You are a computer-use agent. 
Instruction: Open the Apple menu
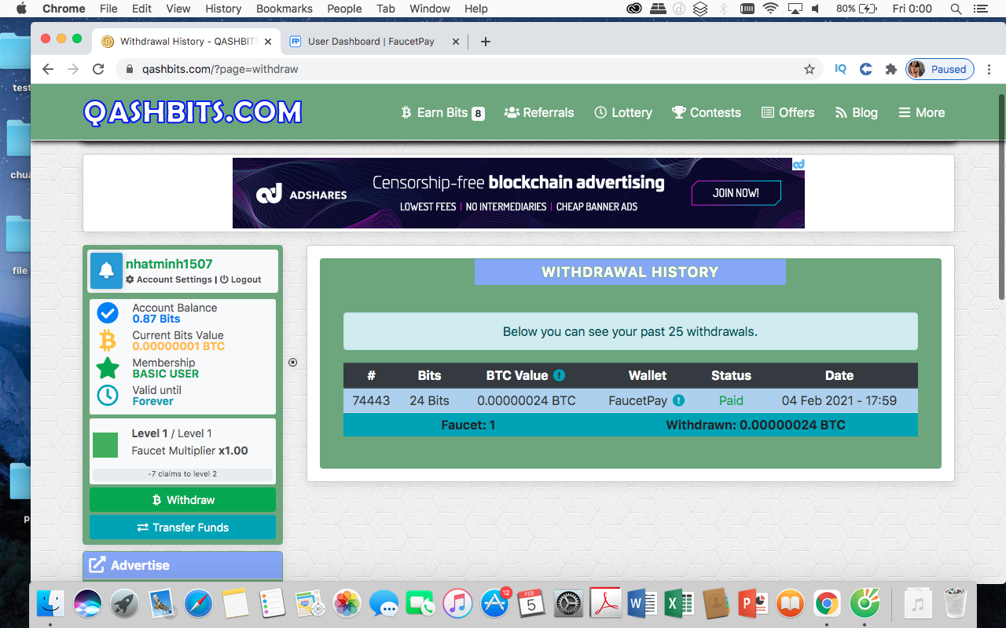tap(21, 9)
